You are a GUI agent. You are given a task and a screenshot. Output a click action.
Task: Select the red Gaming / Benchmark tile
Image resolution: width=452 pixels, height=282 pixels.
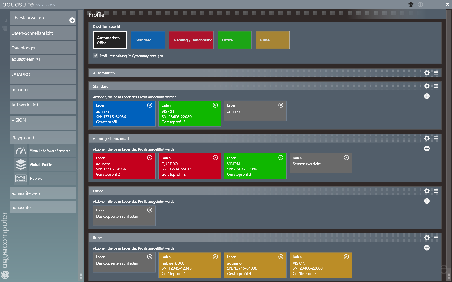191,40
